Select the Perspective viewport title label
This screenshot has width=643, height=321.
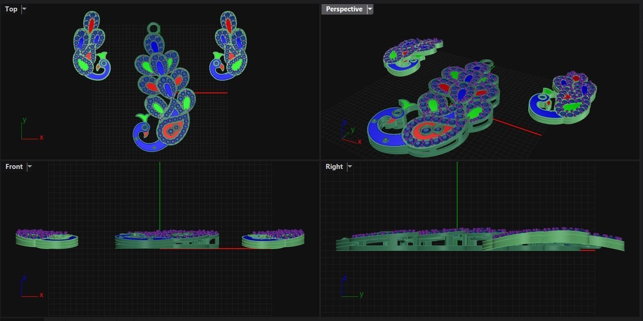click(x=344, y=9)
